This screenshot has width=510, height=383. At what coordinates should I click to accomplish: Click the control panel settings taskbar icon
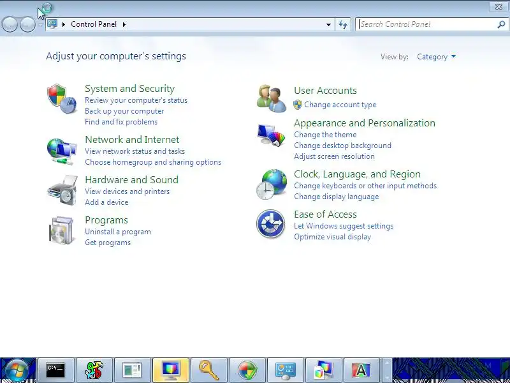pyautogui.click(x=286, y=370)
